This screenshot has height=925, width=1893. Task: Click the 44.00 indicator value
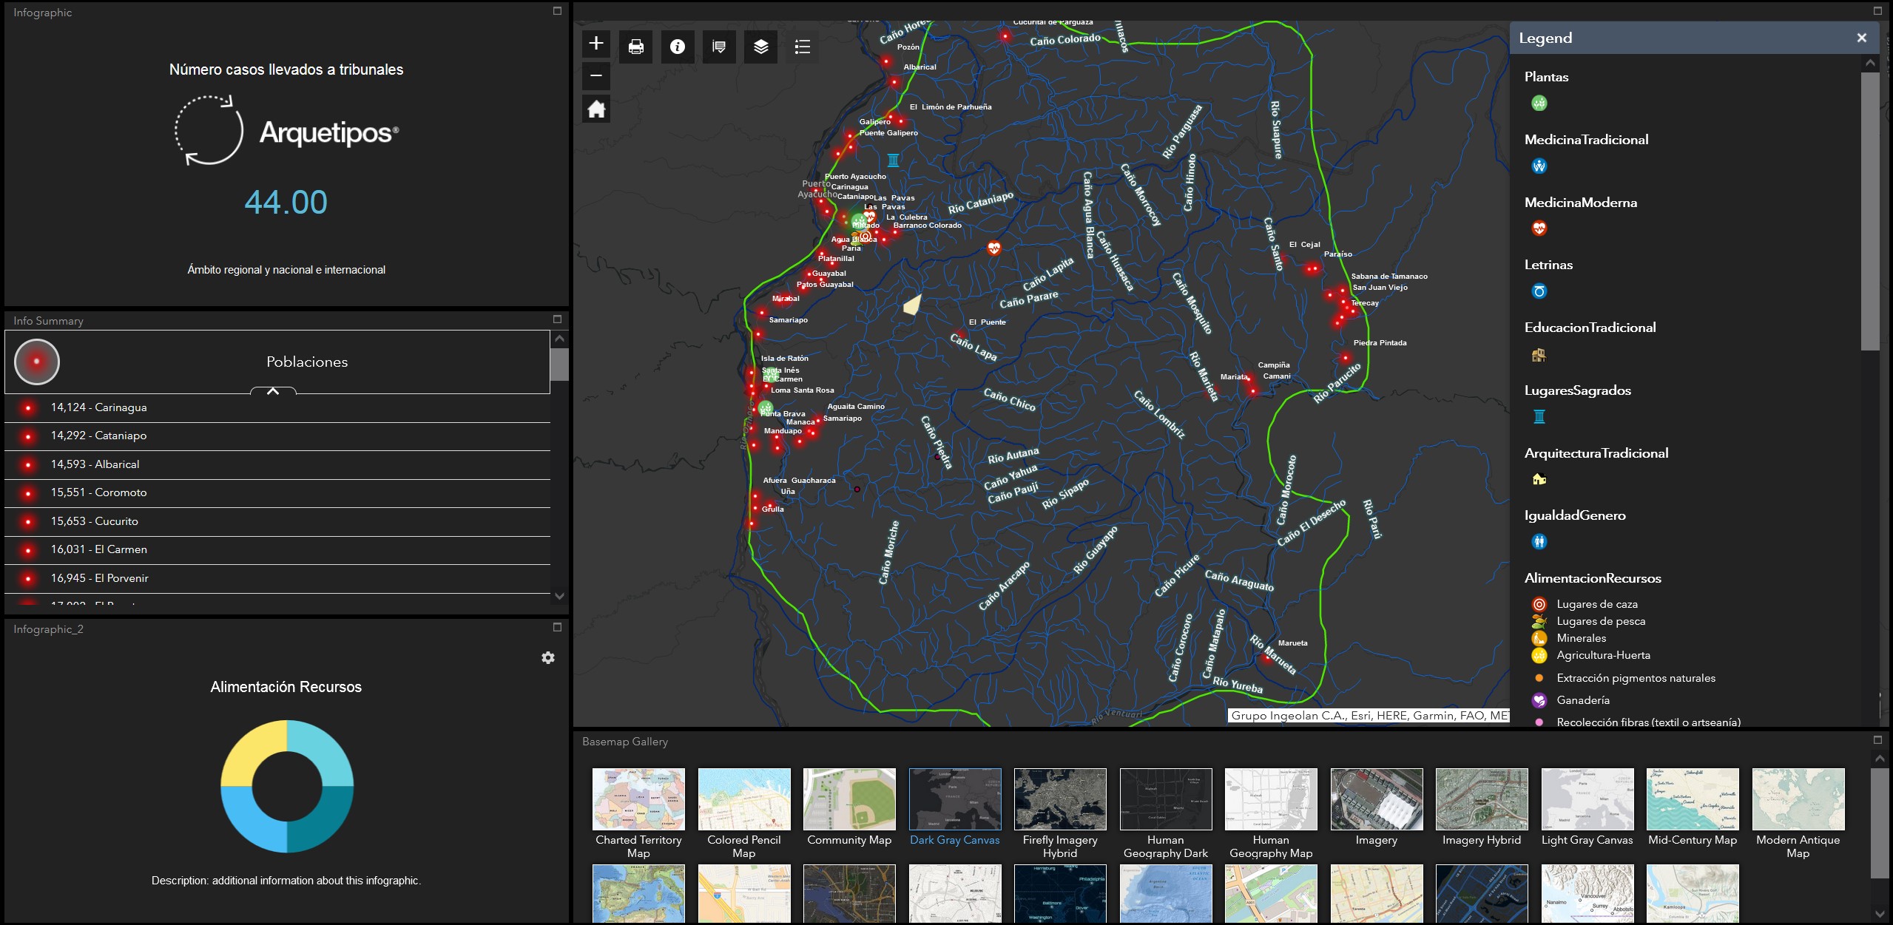point(286,203)
